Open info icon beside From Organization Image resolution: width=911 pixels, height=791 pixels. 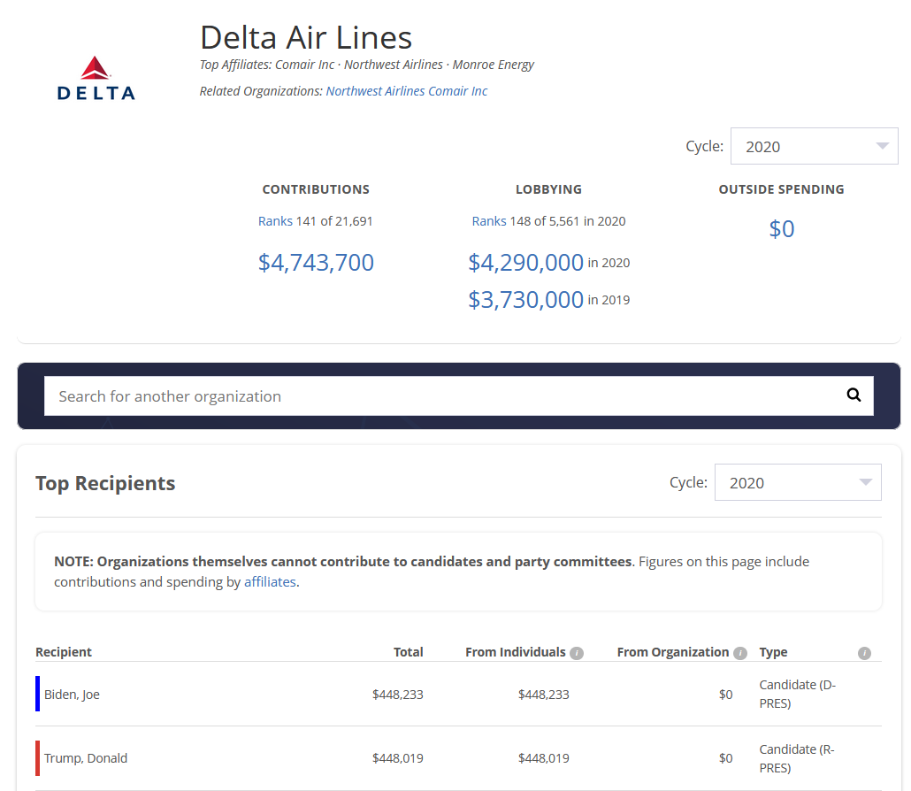point(740,653)
